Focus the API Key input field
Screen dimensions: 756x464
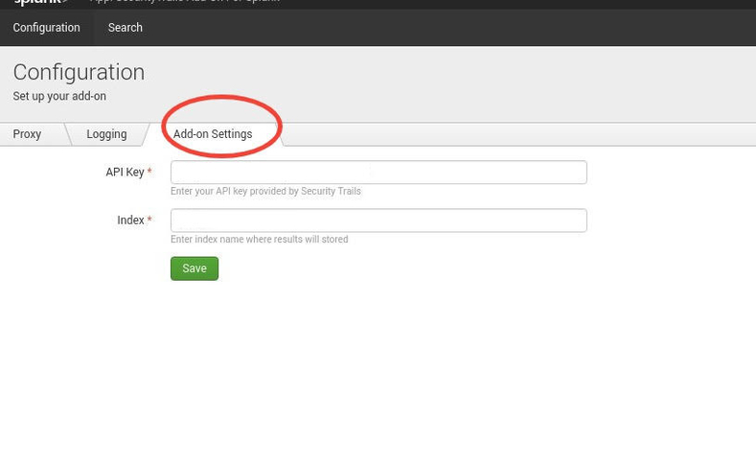coord(378,173)
